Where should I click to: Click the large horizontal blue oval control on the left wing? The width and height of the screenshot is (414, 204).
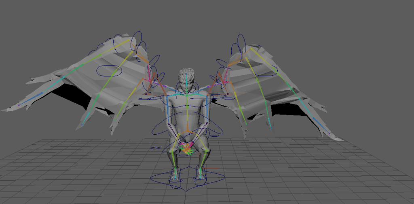click(109, 71)
